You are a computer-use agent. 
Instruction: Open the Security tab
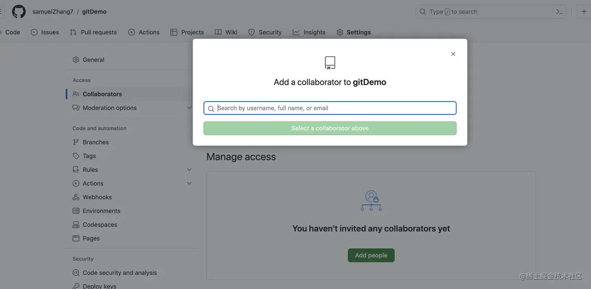pos(265,32)
